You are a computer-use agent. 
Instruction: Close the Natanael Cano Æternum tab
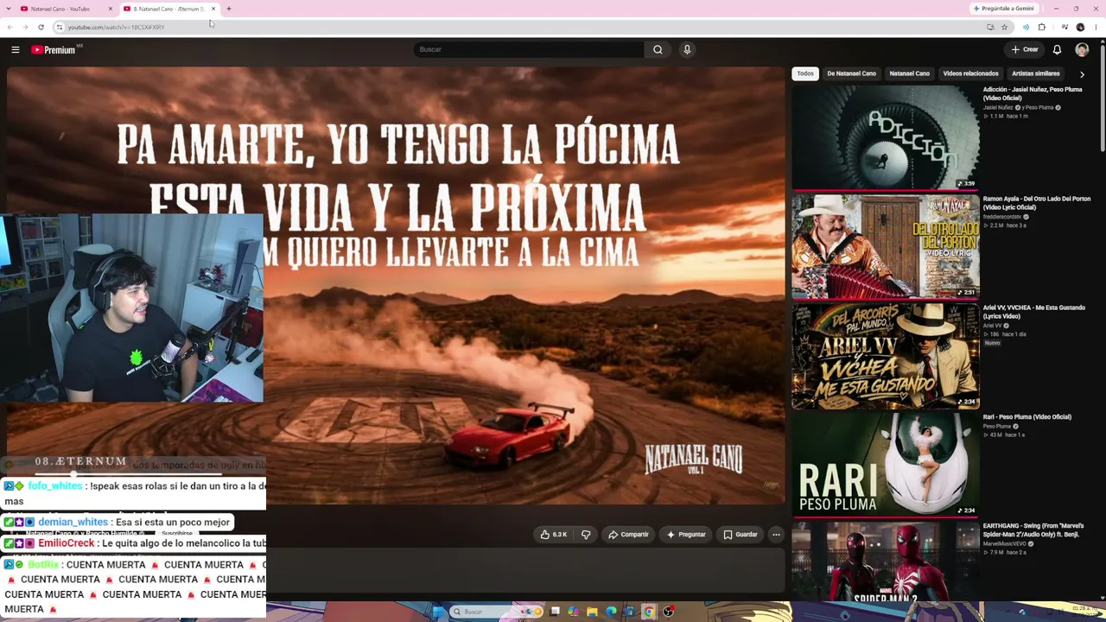tap(213, 9)
